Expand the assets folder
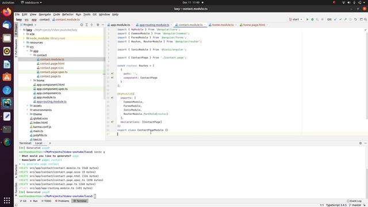Viewport: 368px width, 207px height. coord(28,106)
